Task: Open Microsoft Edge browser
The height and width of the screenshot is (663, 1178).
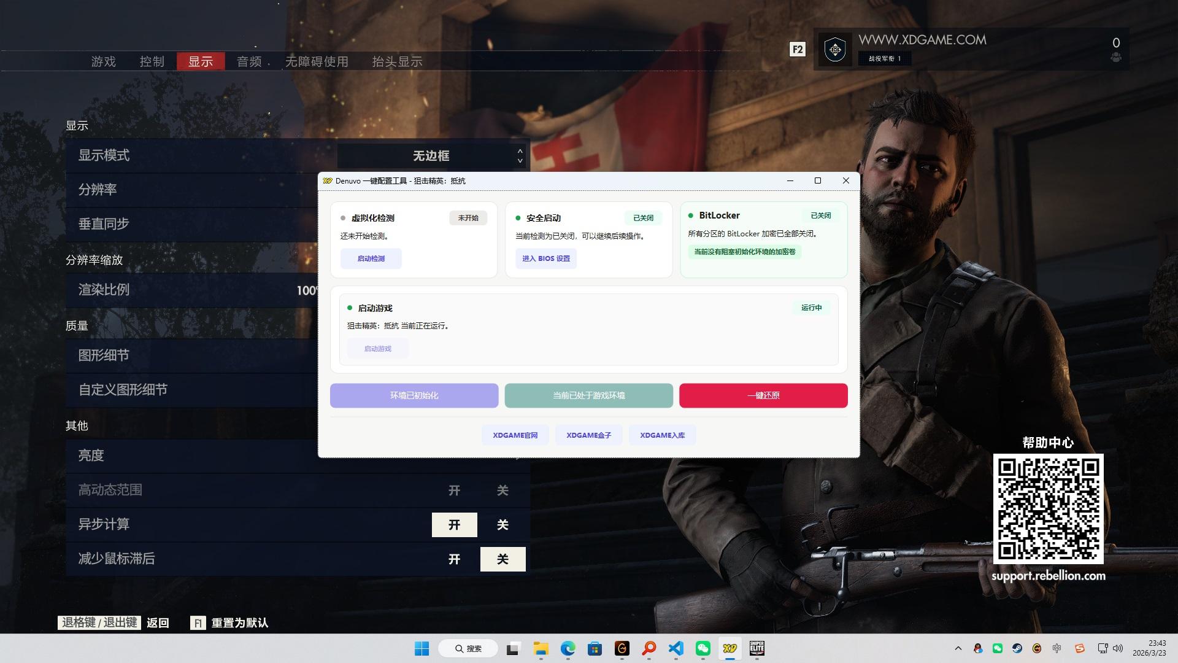Action: pos(569,648)
